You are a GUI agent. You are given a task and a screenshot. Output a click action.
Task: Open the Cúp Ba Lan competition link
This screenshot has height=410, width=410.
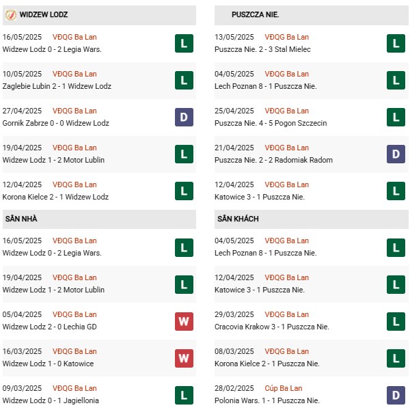pos(284,388)
